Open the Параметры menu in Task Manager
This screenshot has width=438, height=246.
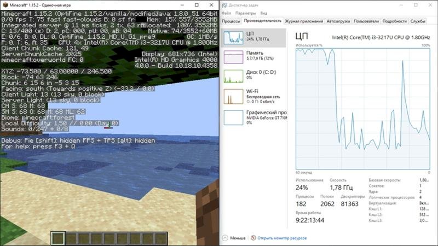245,13
